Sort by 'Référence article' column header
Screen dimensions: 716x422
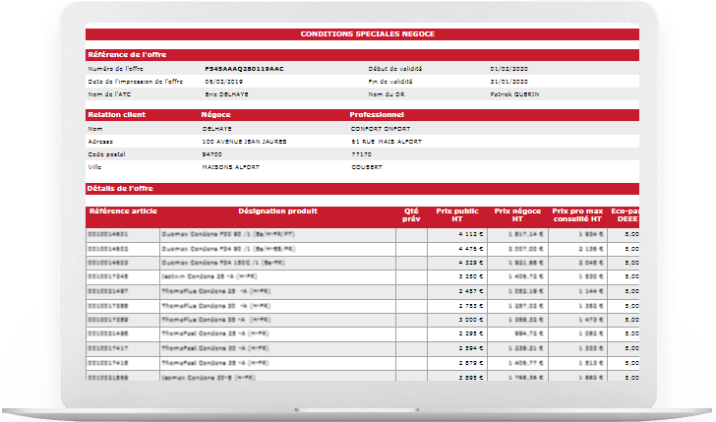[122, 211]
